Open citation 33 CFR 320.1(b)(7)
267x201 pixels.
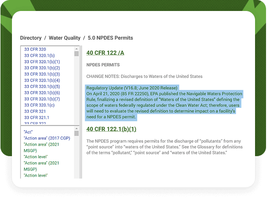(x=42, y=99)
